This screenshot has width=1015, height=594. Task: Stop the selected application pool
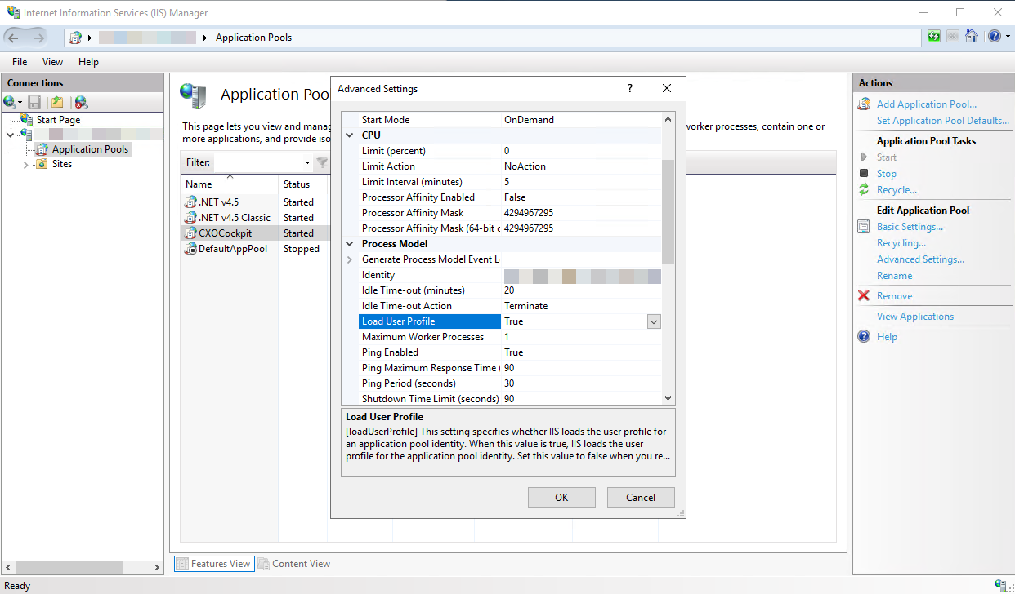[886, 174]
